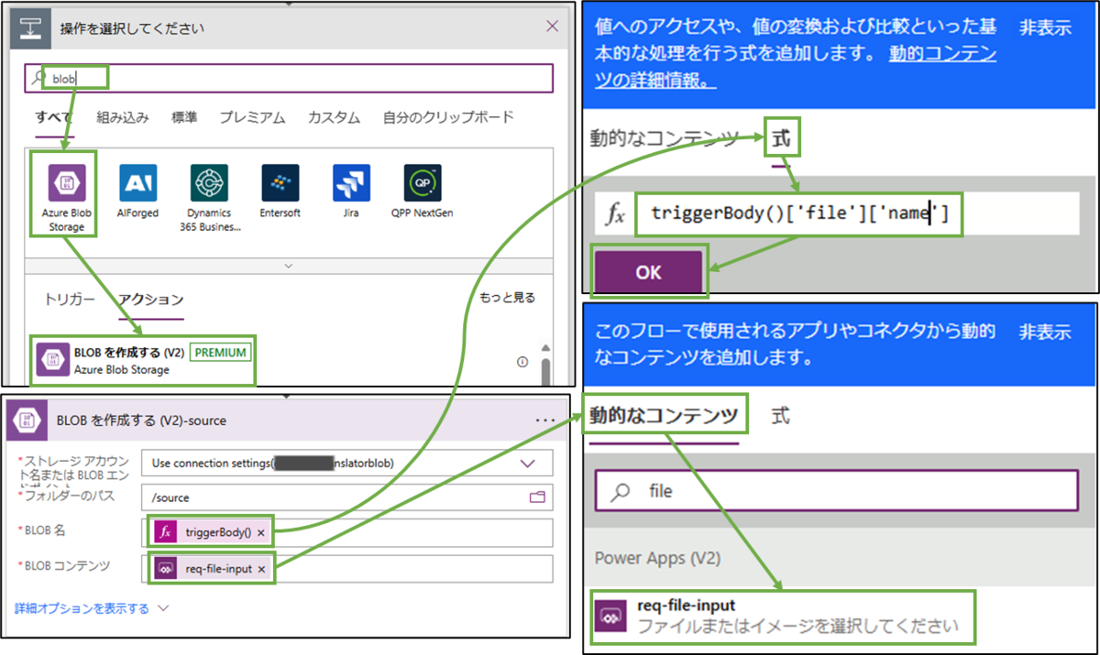Remove the triggerBody() token from BLOB 名
1100x655 pixels.
(261, 532)
